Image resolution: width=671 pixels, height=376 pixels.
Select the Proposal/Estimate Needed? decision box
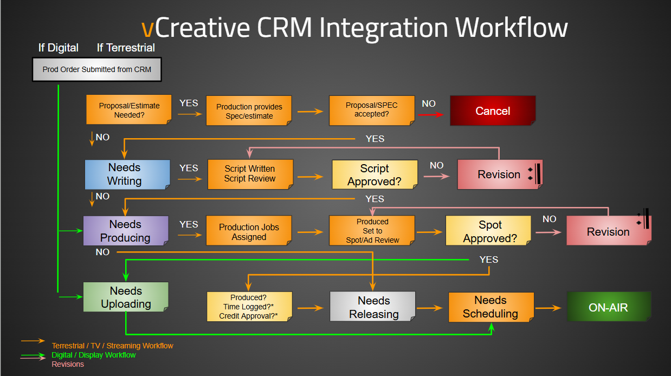(x=129, y=110)
